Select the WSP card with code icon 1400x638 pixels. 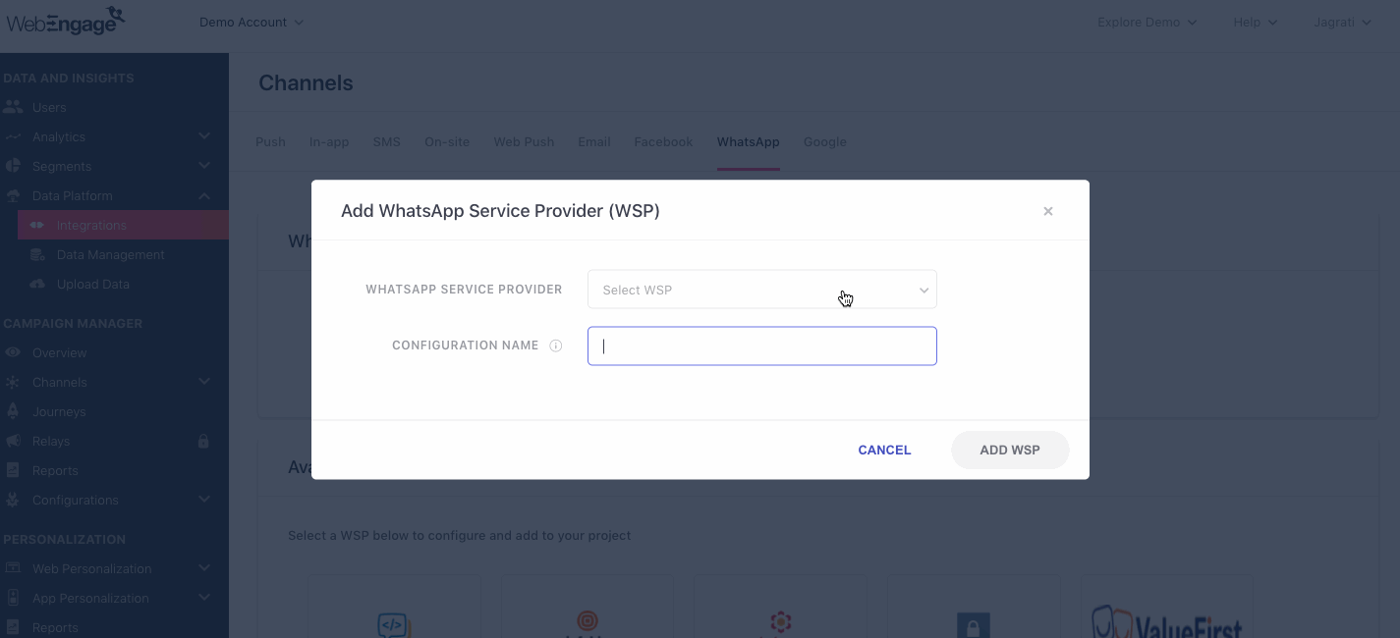tap(394, 609)
